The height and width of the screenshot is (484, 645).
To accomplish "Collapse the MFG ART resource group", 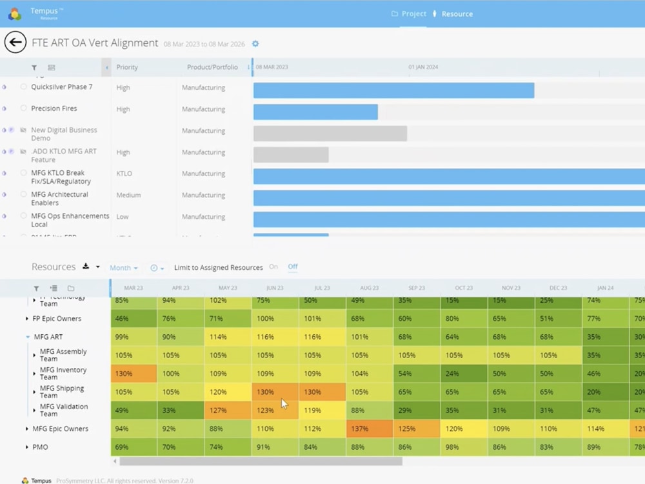I will pos(26,336).
